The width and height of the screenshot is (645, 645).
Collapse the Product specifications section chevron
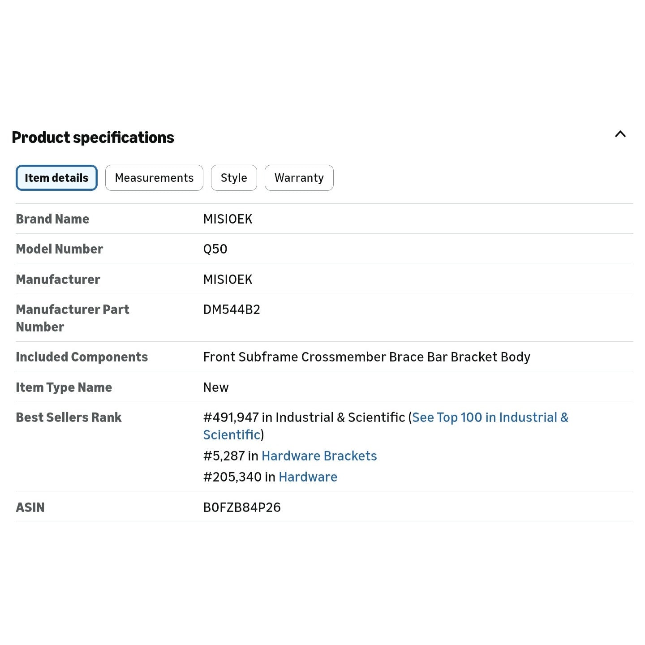(x=620, y=134)
